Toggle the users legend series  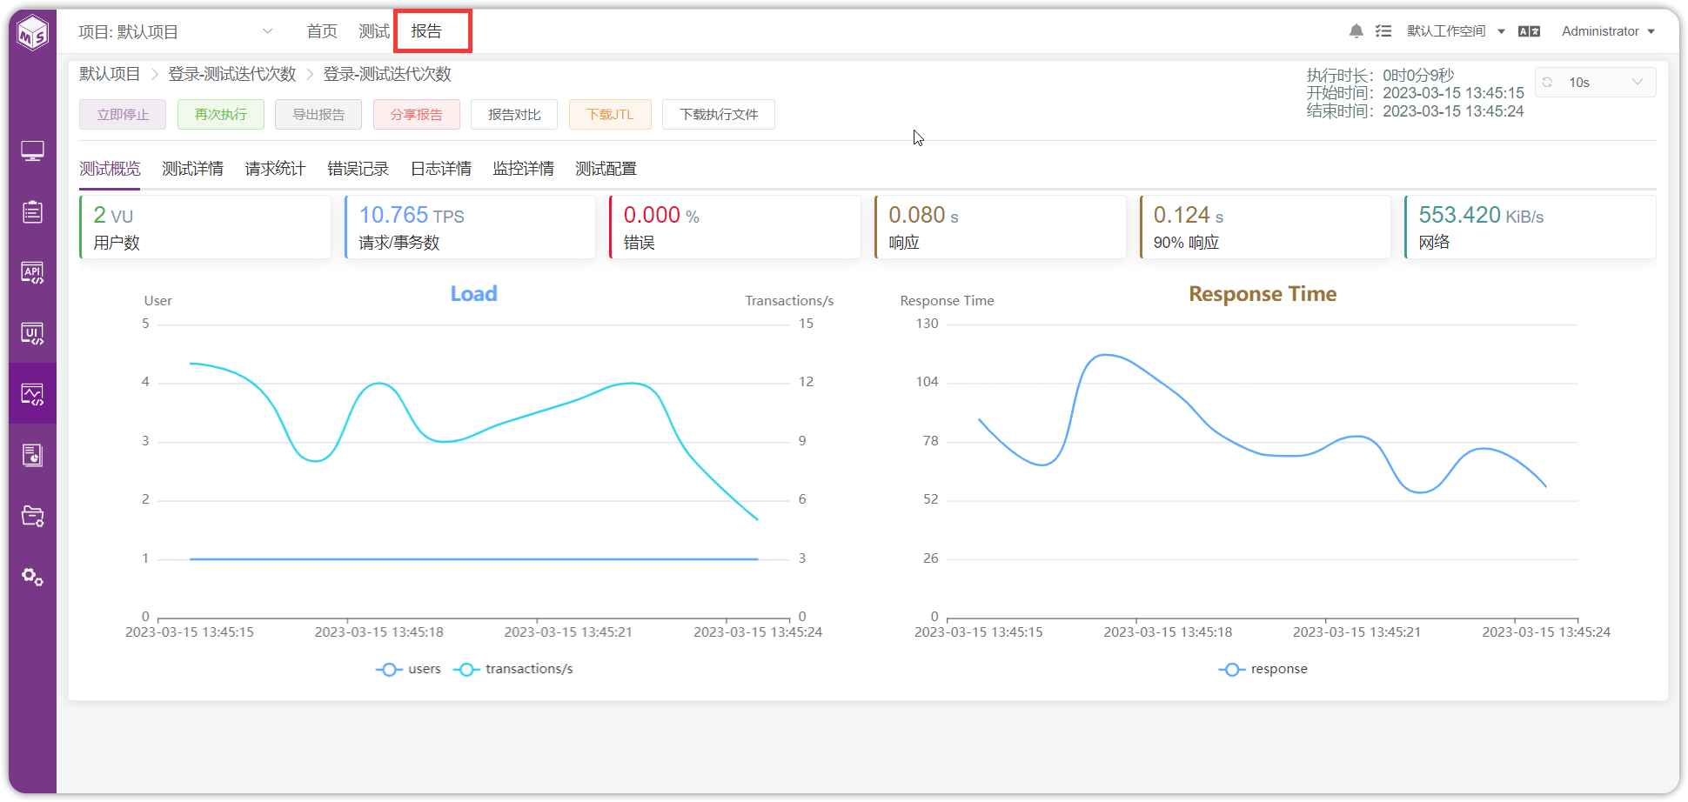(x=408, y=669)
